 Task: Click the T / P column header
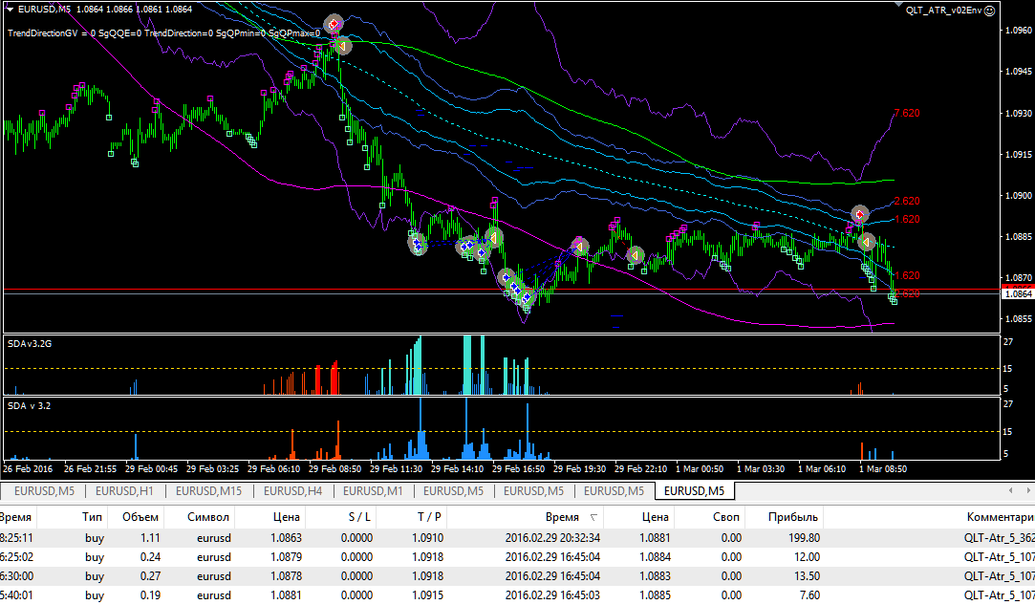click(429, 517)
